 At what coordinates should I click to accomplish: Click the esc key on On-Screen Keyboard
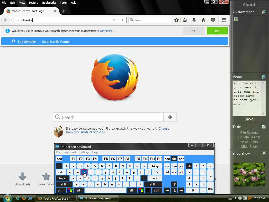pos(59,159)
